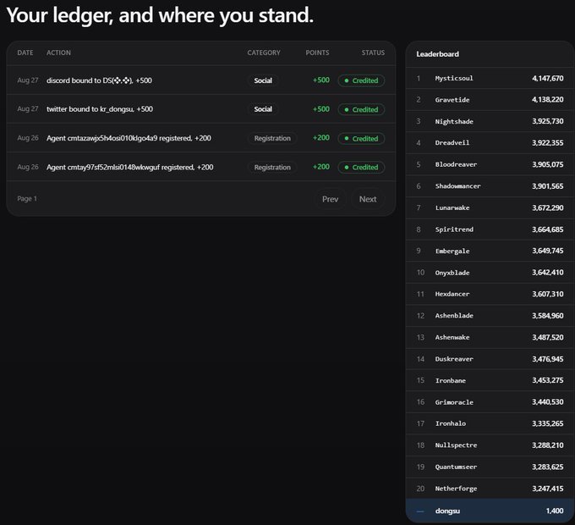Image resolution: width=575 pixels, height=525 pixels.
Task: Click Credited status on the cmtazawjx5h4osi010klgo4a9 row
Action: (x=361, y=138)
